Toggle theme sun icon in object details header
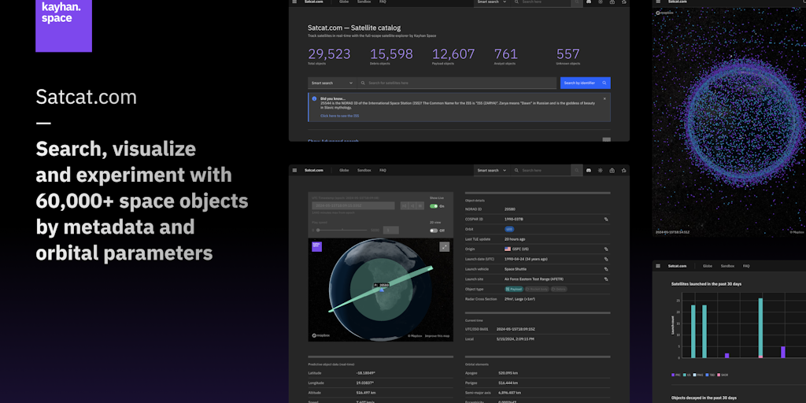 point(601,170)
